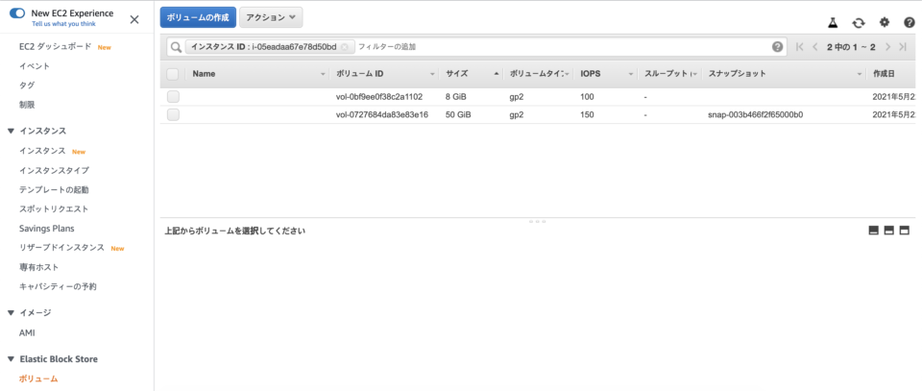Open the help question mark icon at top right
The image size is (922, 391).
coord(910,22)
